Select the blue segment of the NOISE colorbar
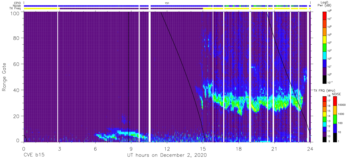 [x=335, y=128]
